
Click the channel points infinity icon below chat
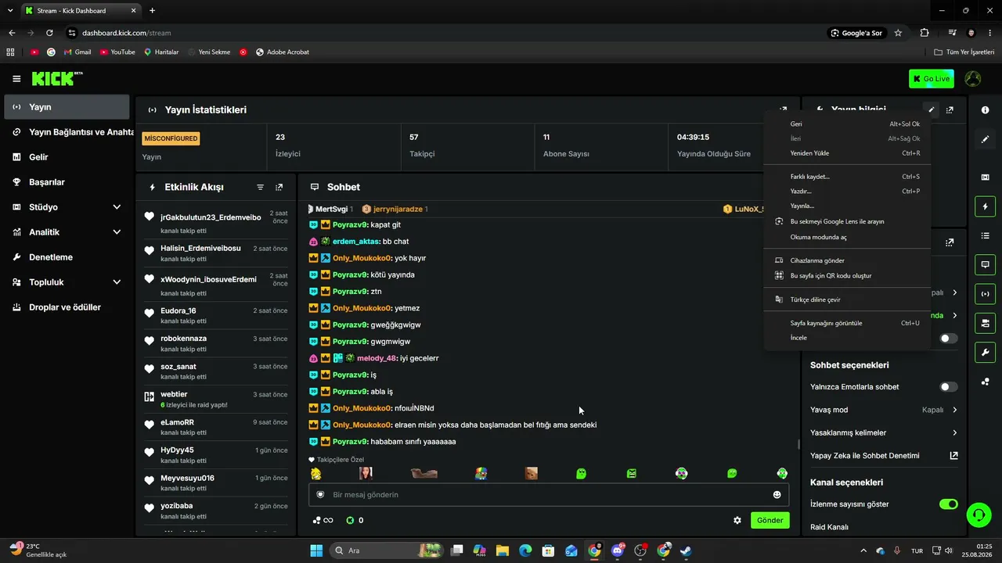(323, 520)
